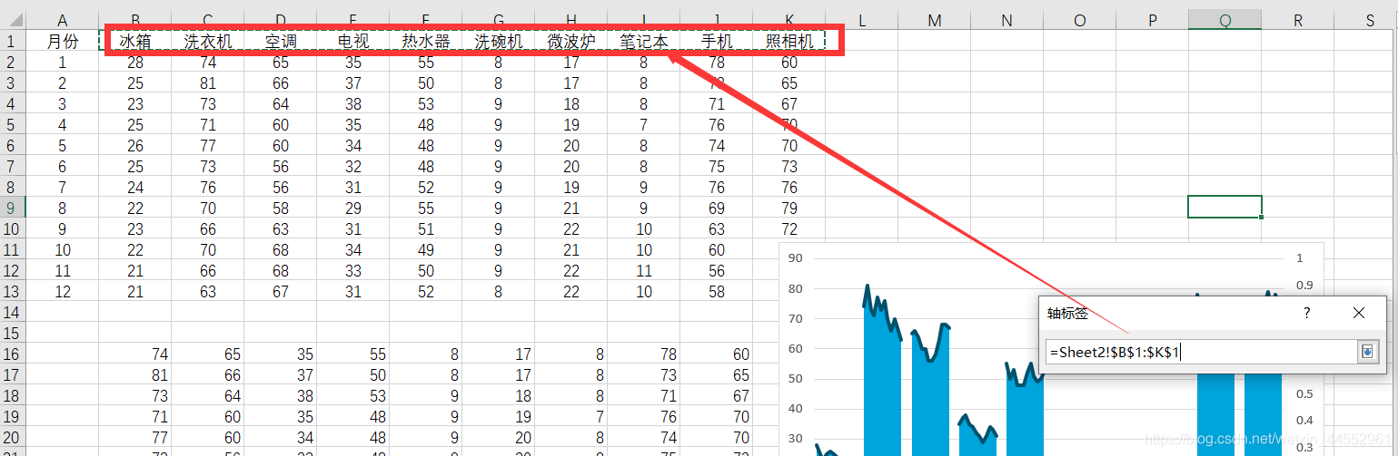This screenshot has width=1398, height=456.
Task: Click the chart's left axis label 50
Action: tap(796, 378)
